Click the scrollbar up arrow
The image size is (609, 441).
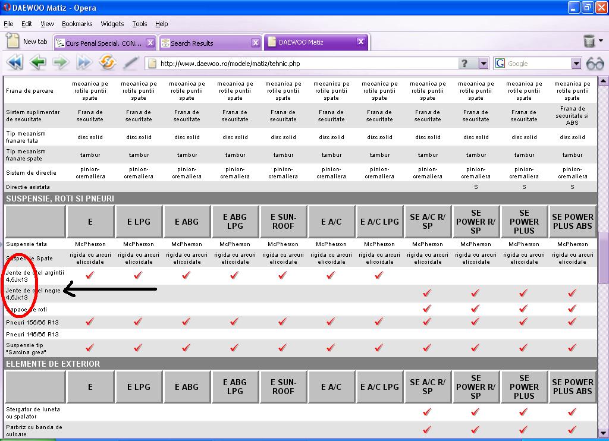coord(603,81)
